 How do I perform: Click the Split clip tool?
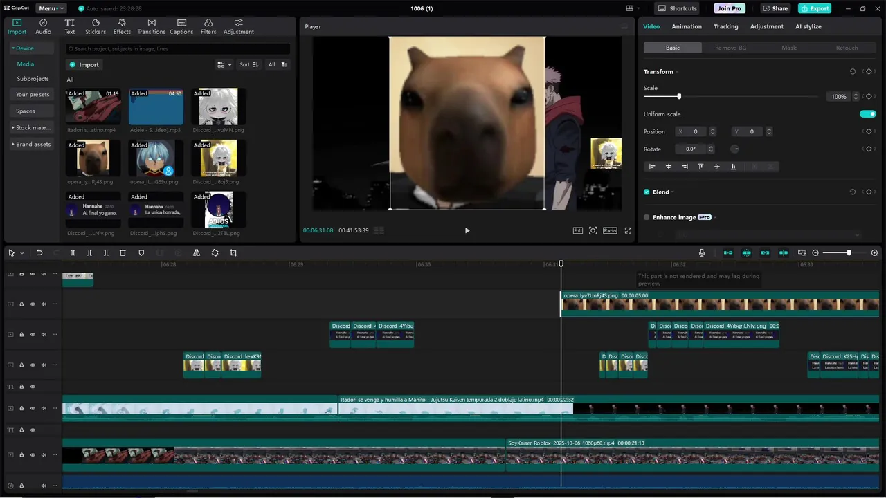tap(73, 253)
